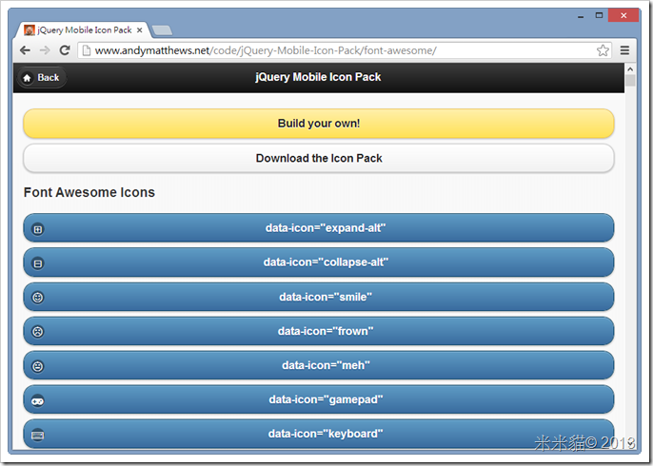
Task: Minimize the browser window
Action: [581, 16]
